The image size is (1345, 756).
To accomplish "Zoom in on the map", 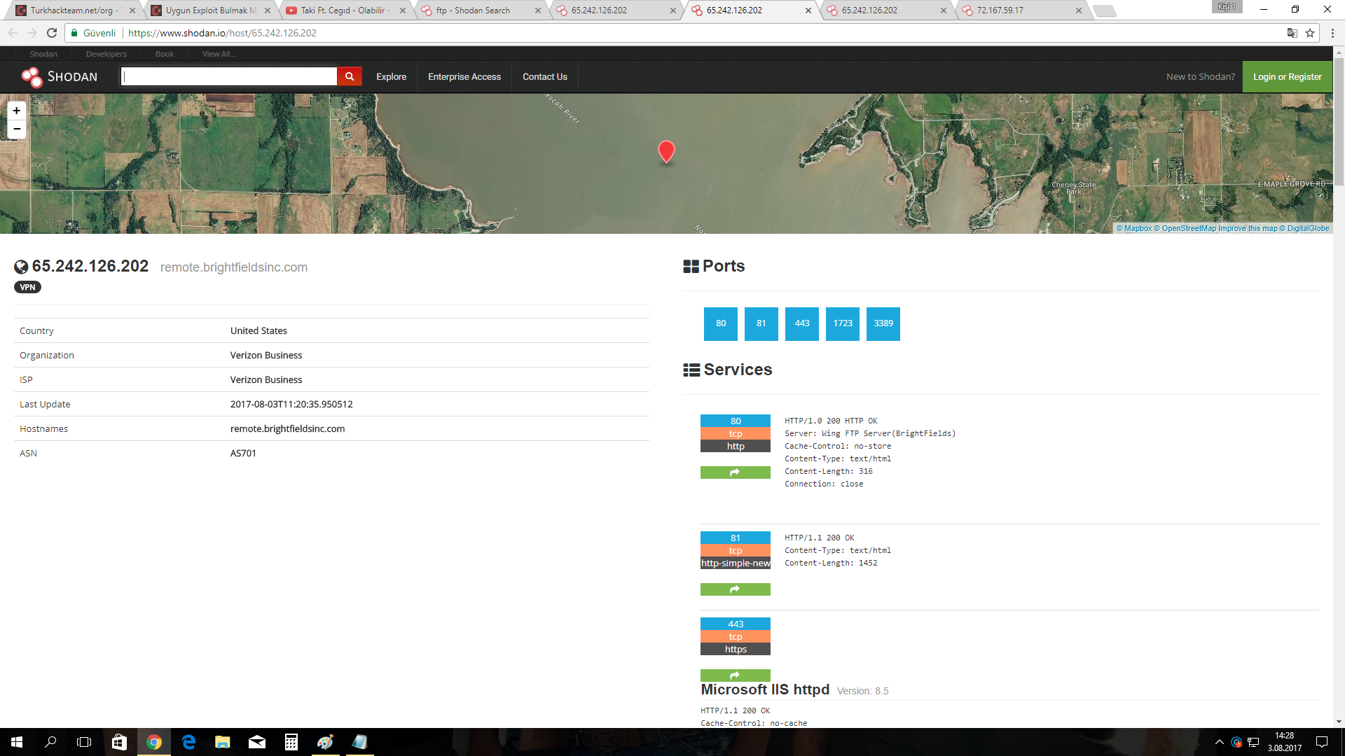I will (17, 111).
